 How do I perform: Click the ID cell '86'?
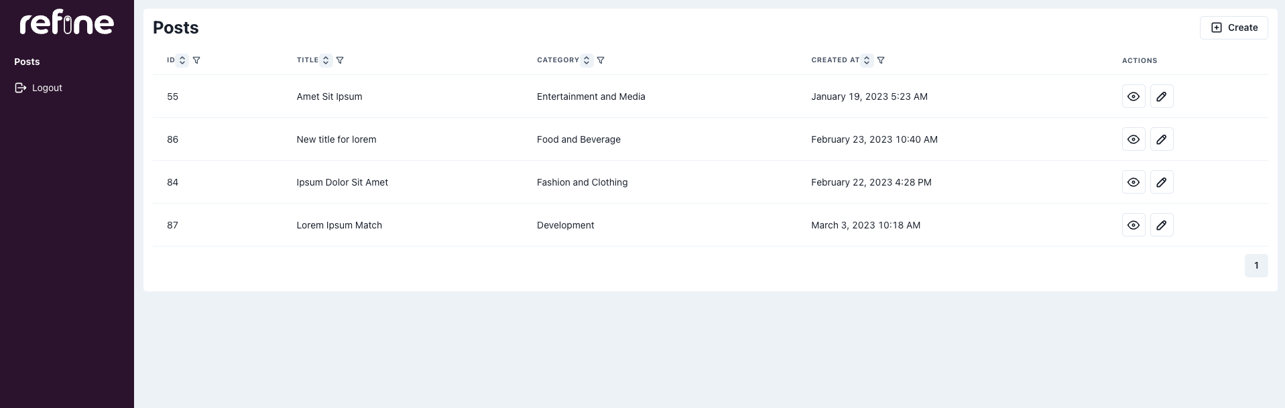[172, 139]
